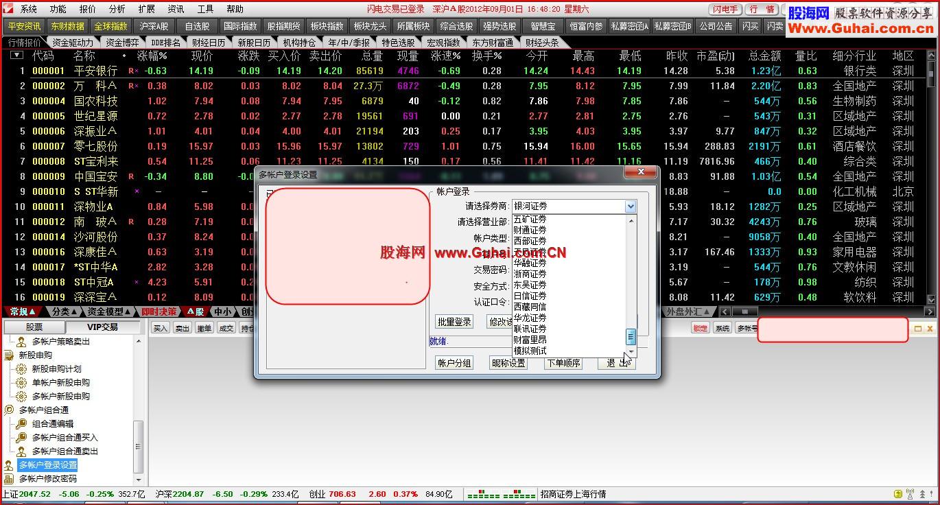Click the antenna signal icon in status bar
Image resolution: width=940 pixels, height=505 pixels.
point(910,494)
